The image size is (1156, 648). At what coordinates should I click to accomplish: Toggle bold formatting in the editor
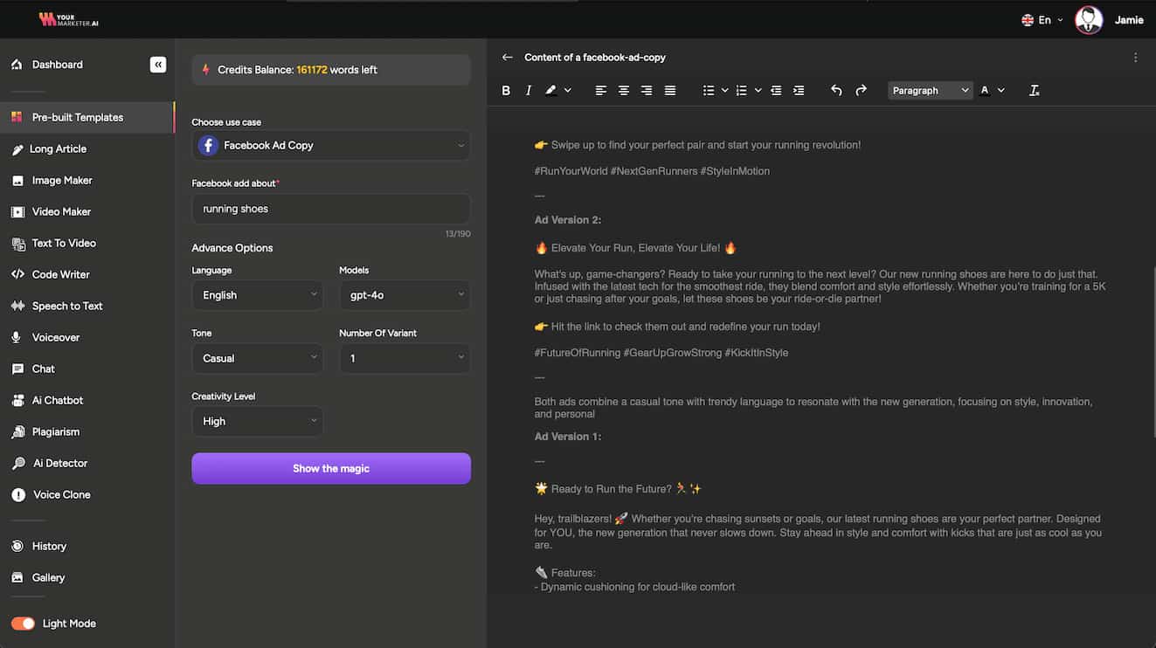tap(505, 89)
